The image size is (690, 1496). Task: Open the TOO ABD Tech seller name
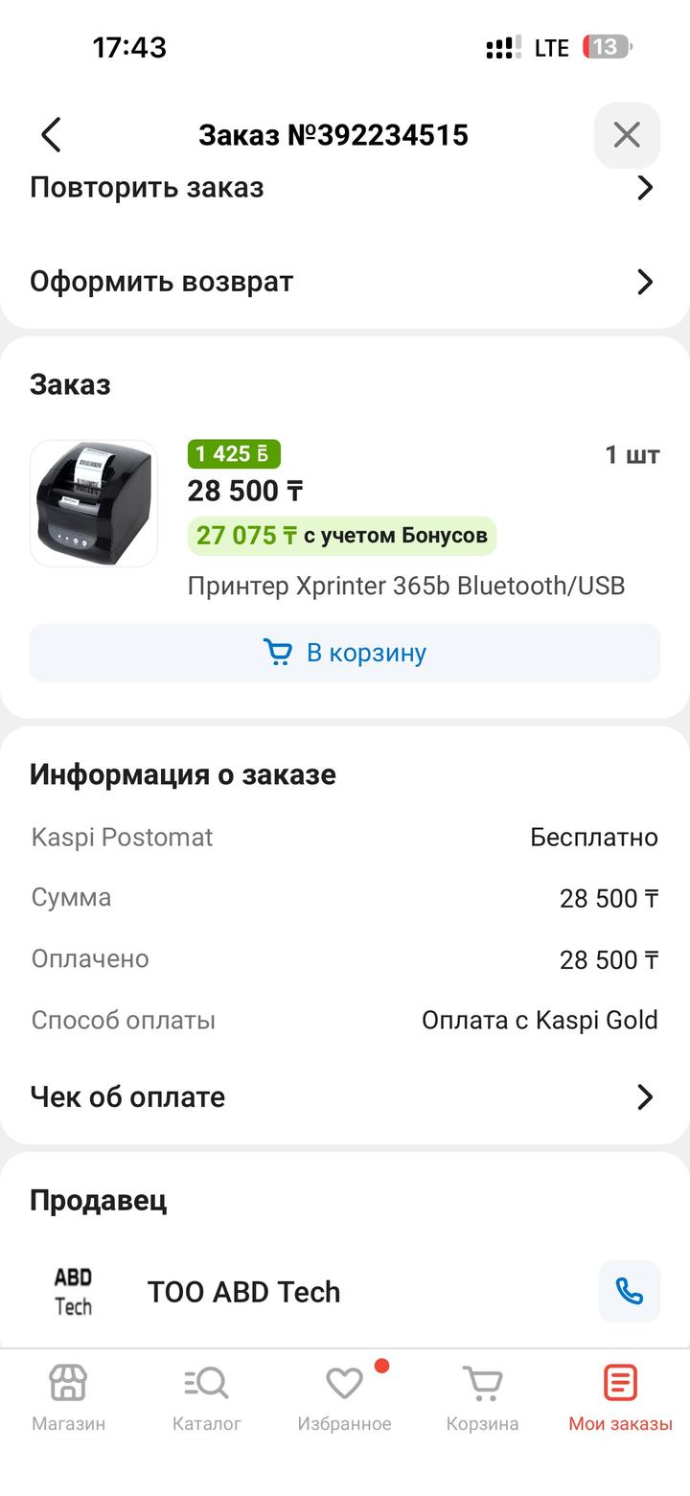pos(243,1292)
